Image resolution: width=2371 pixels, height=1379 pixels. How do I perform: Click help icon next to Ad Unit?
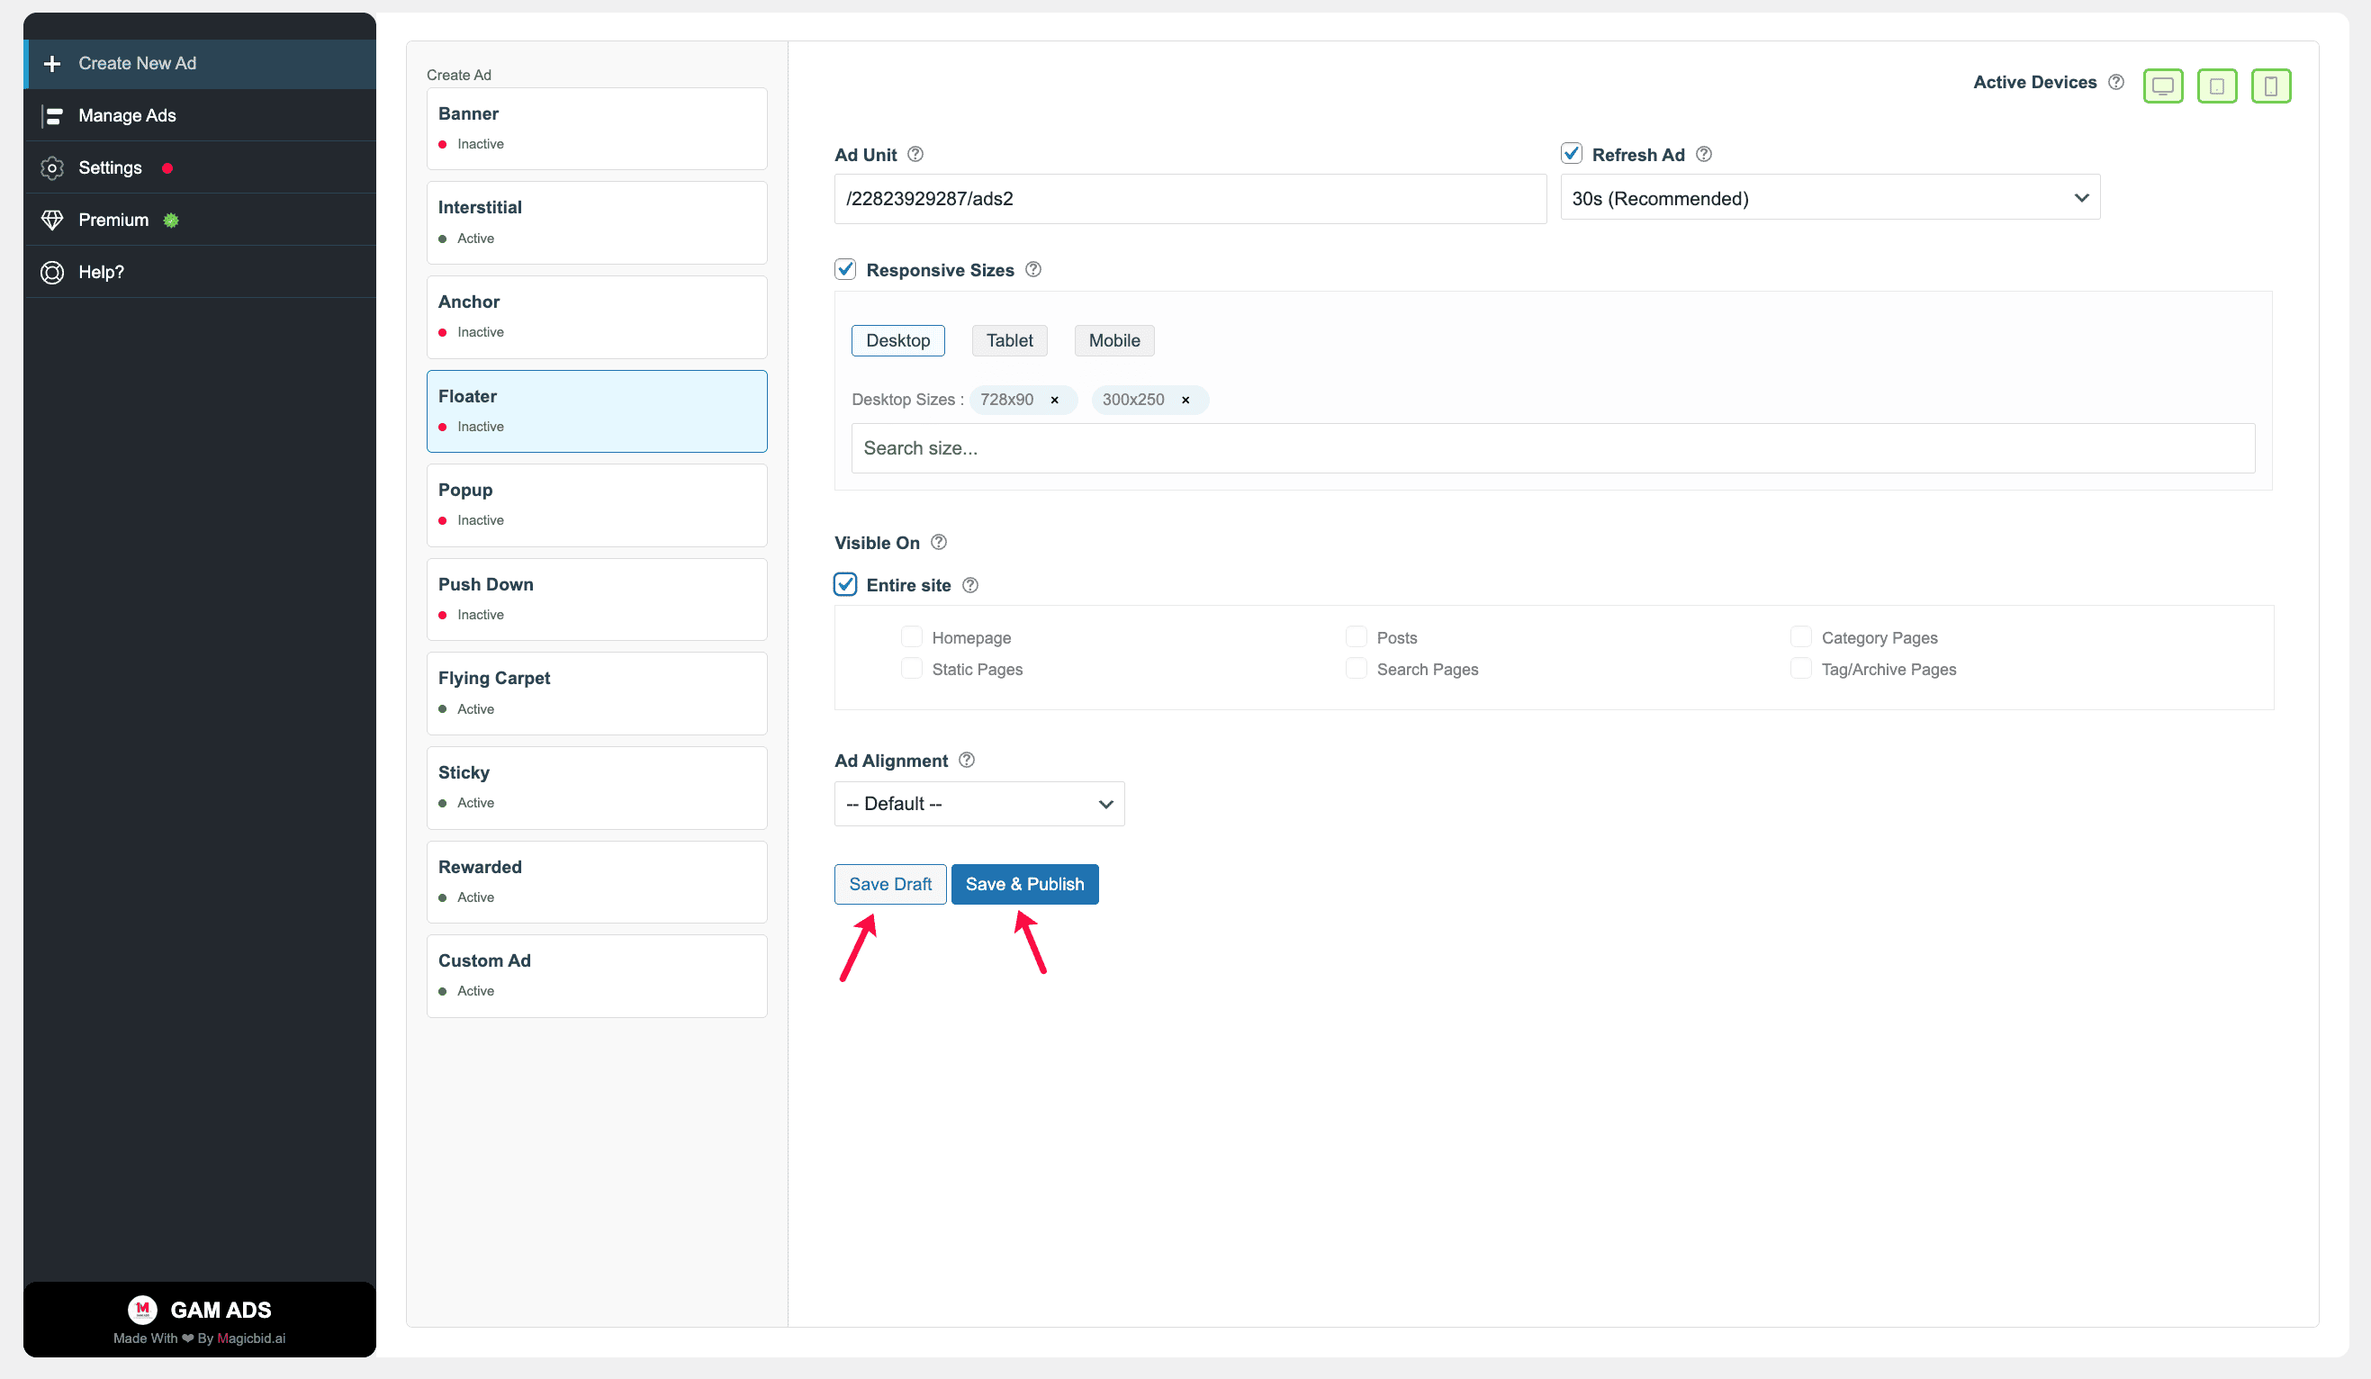pyautogui.click(x=915, y=154)
